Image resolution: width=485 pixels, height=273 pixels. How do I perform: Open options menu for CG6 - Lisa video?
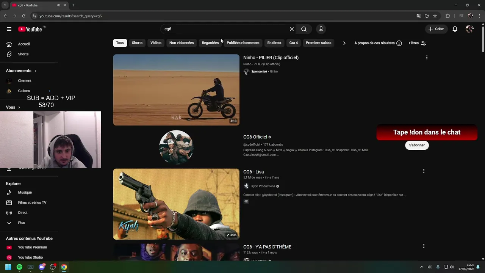pyautogui.click(x=424, y=171)
